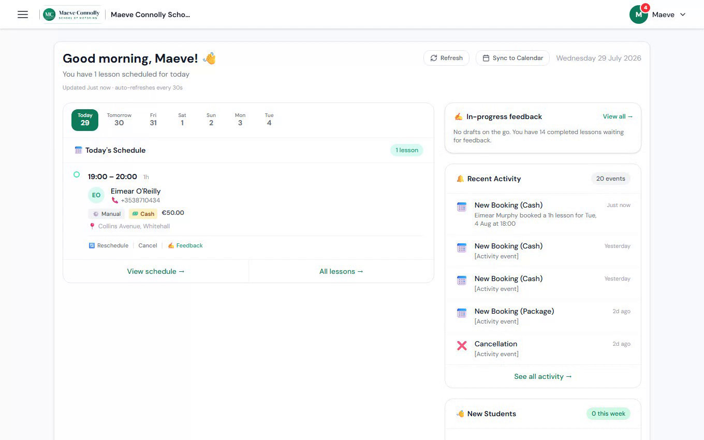
Task: Click the writing hand icon by In-progress feedback
Action: pos(459,116)
